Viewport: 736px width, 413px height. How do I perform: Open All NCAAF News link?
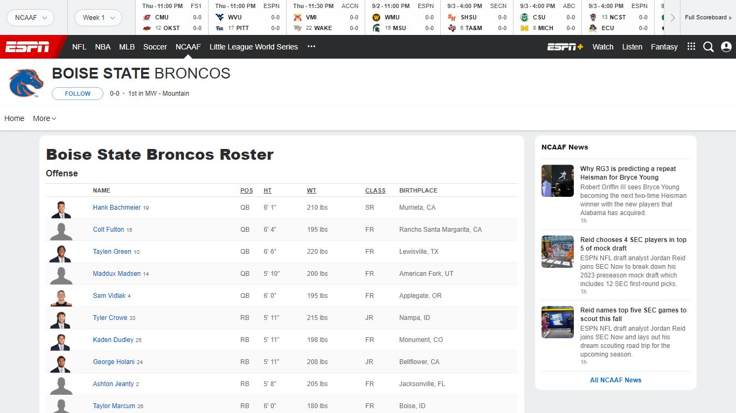click(x=616, y=380)
